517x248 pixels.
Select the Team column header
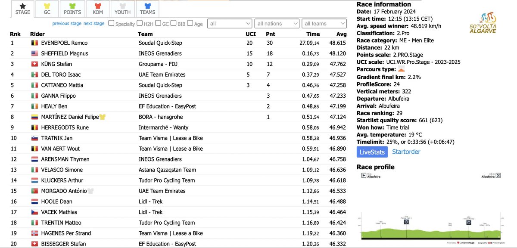(x=145, y=34)
